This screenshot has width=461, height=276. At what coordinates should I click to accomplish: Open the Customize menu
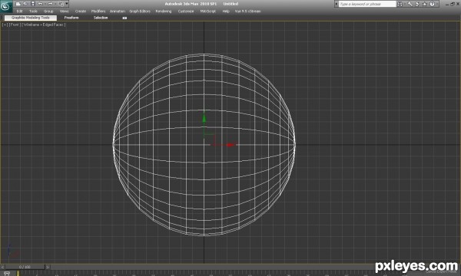[x=186, y=11]
